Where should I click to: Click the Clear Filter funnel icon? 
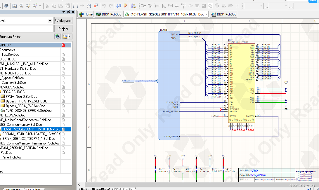pos(96,6)
